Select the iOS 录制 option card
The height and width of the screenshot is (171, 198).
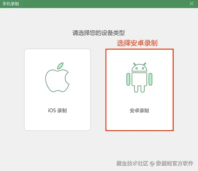click(x=57, y=90)
